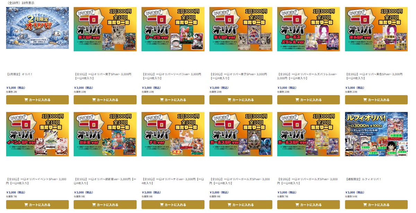The image size is (416, 213).
Task: Add 全20口 男子SPver to cart
Action: [241, 100]
